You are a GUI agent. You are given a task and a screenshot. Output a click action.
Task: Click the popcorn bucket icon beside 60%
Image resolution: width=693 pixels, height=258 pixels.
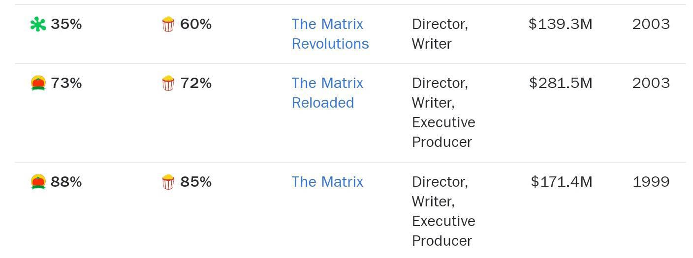(x=168, y=24)
